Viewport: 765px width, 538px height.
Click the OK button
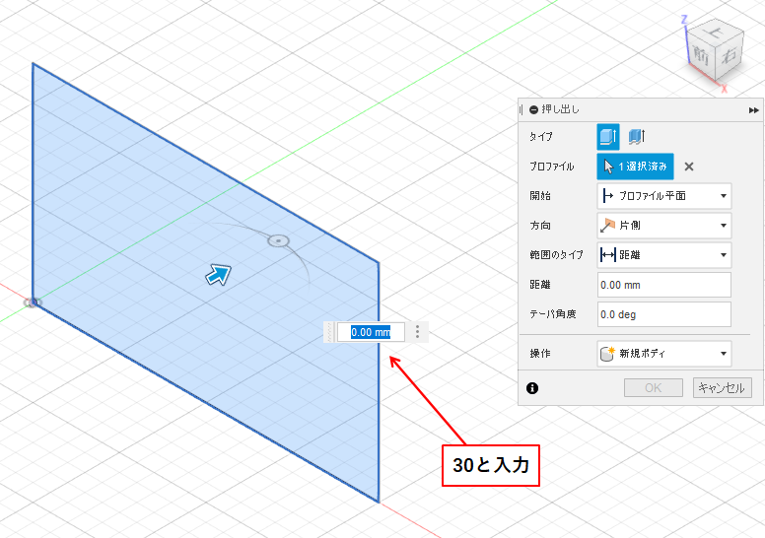654,388
